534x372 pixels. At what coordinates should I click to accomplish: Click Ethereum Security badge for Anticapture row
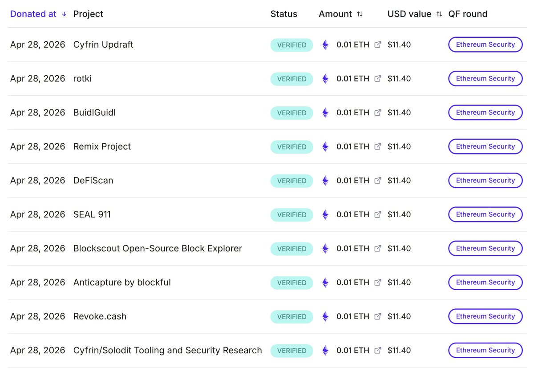(485, 283)
